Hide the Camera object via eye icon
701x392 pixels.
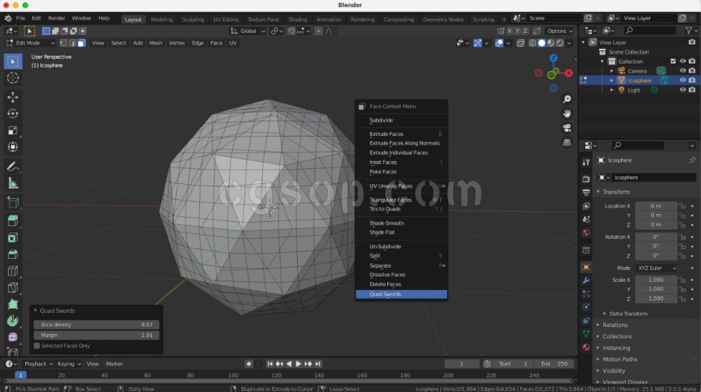(682, 70)
